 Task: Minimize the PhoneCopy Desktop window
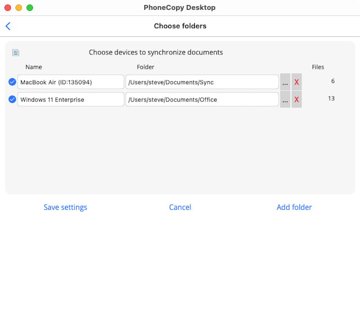point(19,8)
